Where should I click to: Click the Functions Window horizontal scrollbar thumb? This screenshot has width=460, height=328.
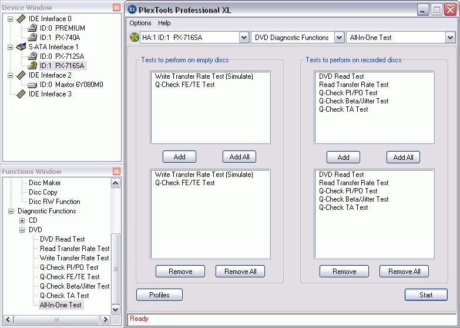[56, 320]
